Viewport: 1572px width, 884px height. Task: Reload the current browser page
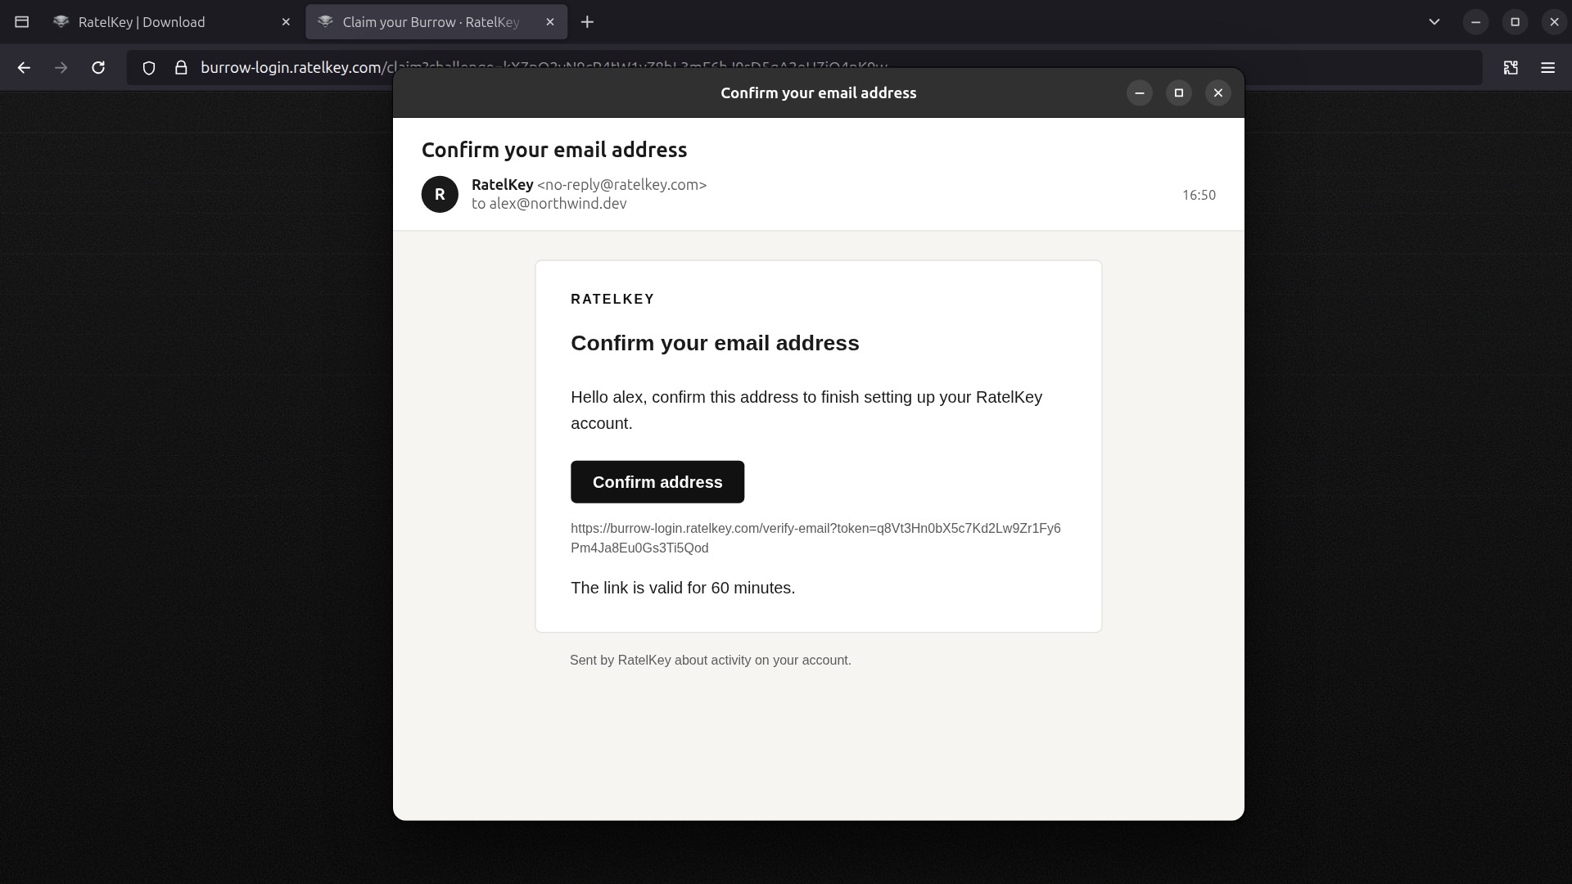pos(98,68)
